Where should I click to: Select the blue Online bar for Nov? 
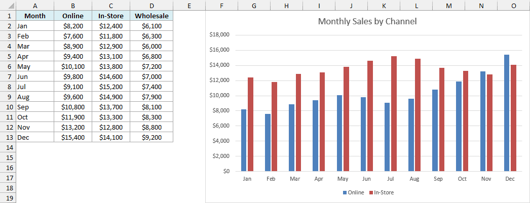tap(483, 121)
